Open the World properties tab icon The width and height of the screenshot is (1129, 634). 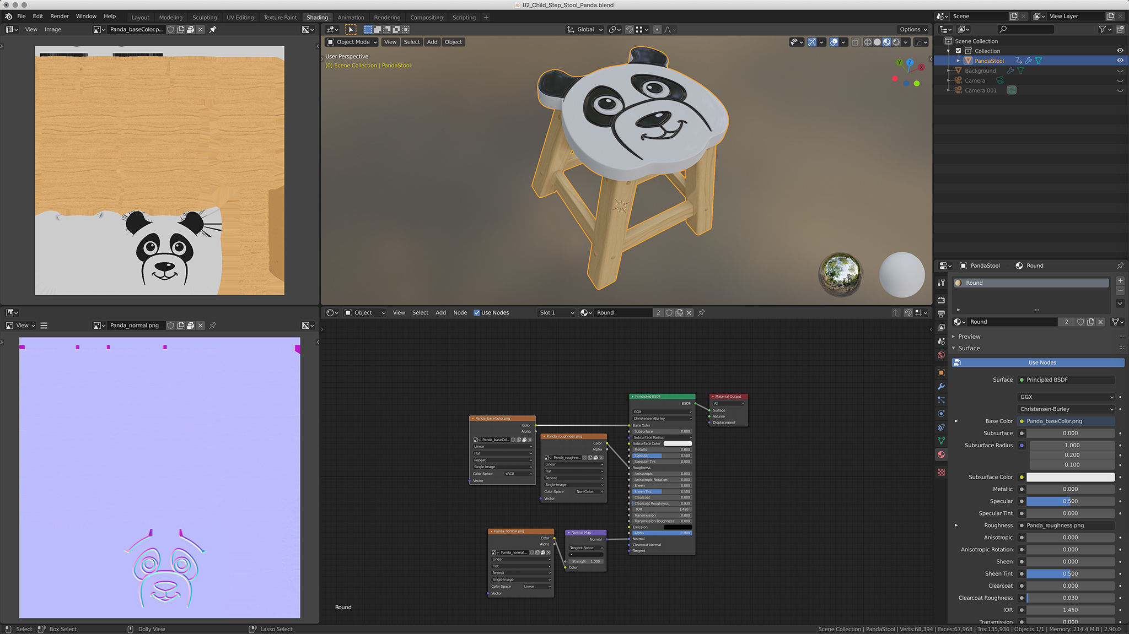(x=941, y=355)
